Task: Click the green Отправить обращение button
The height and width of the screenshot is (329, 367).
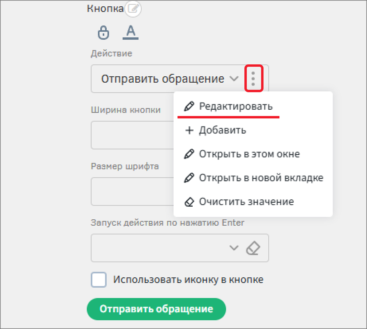Action: pos(156,309)
